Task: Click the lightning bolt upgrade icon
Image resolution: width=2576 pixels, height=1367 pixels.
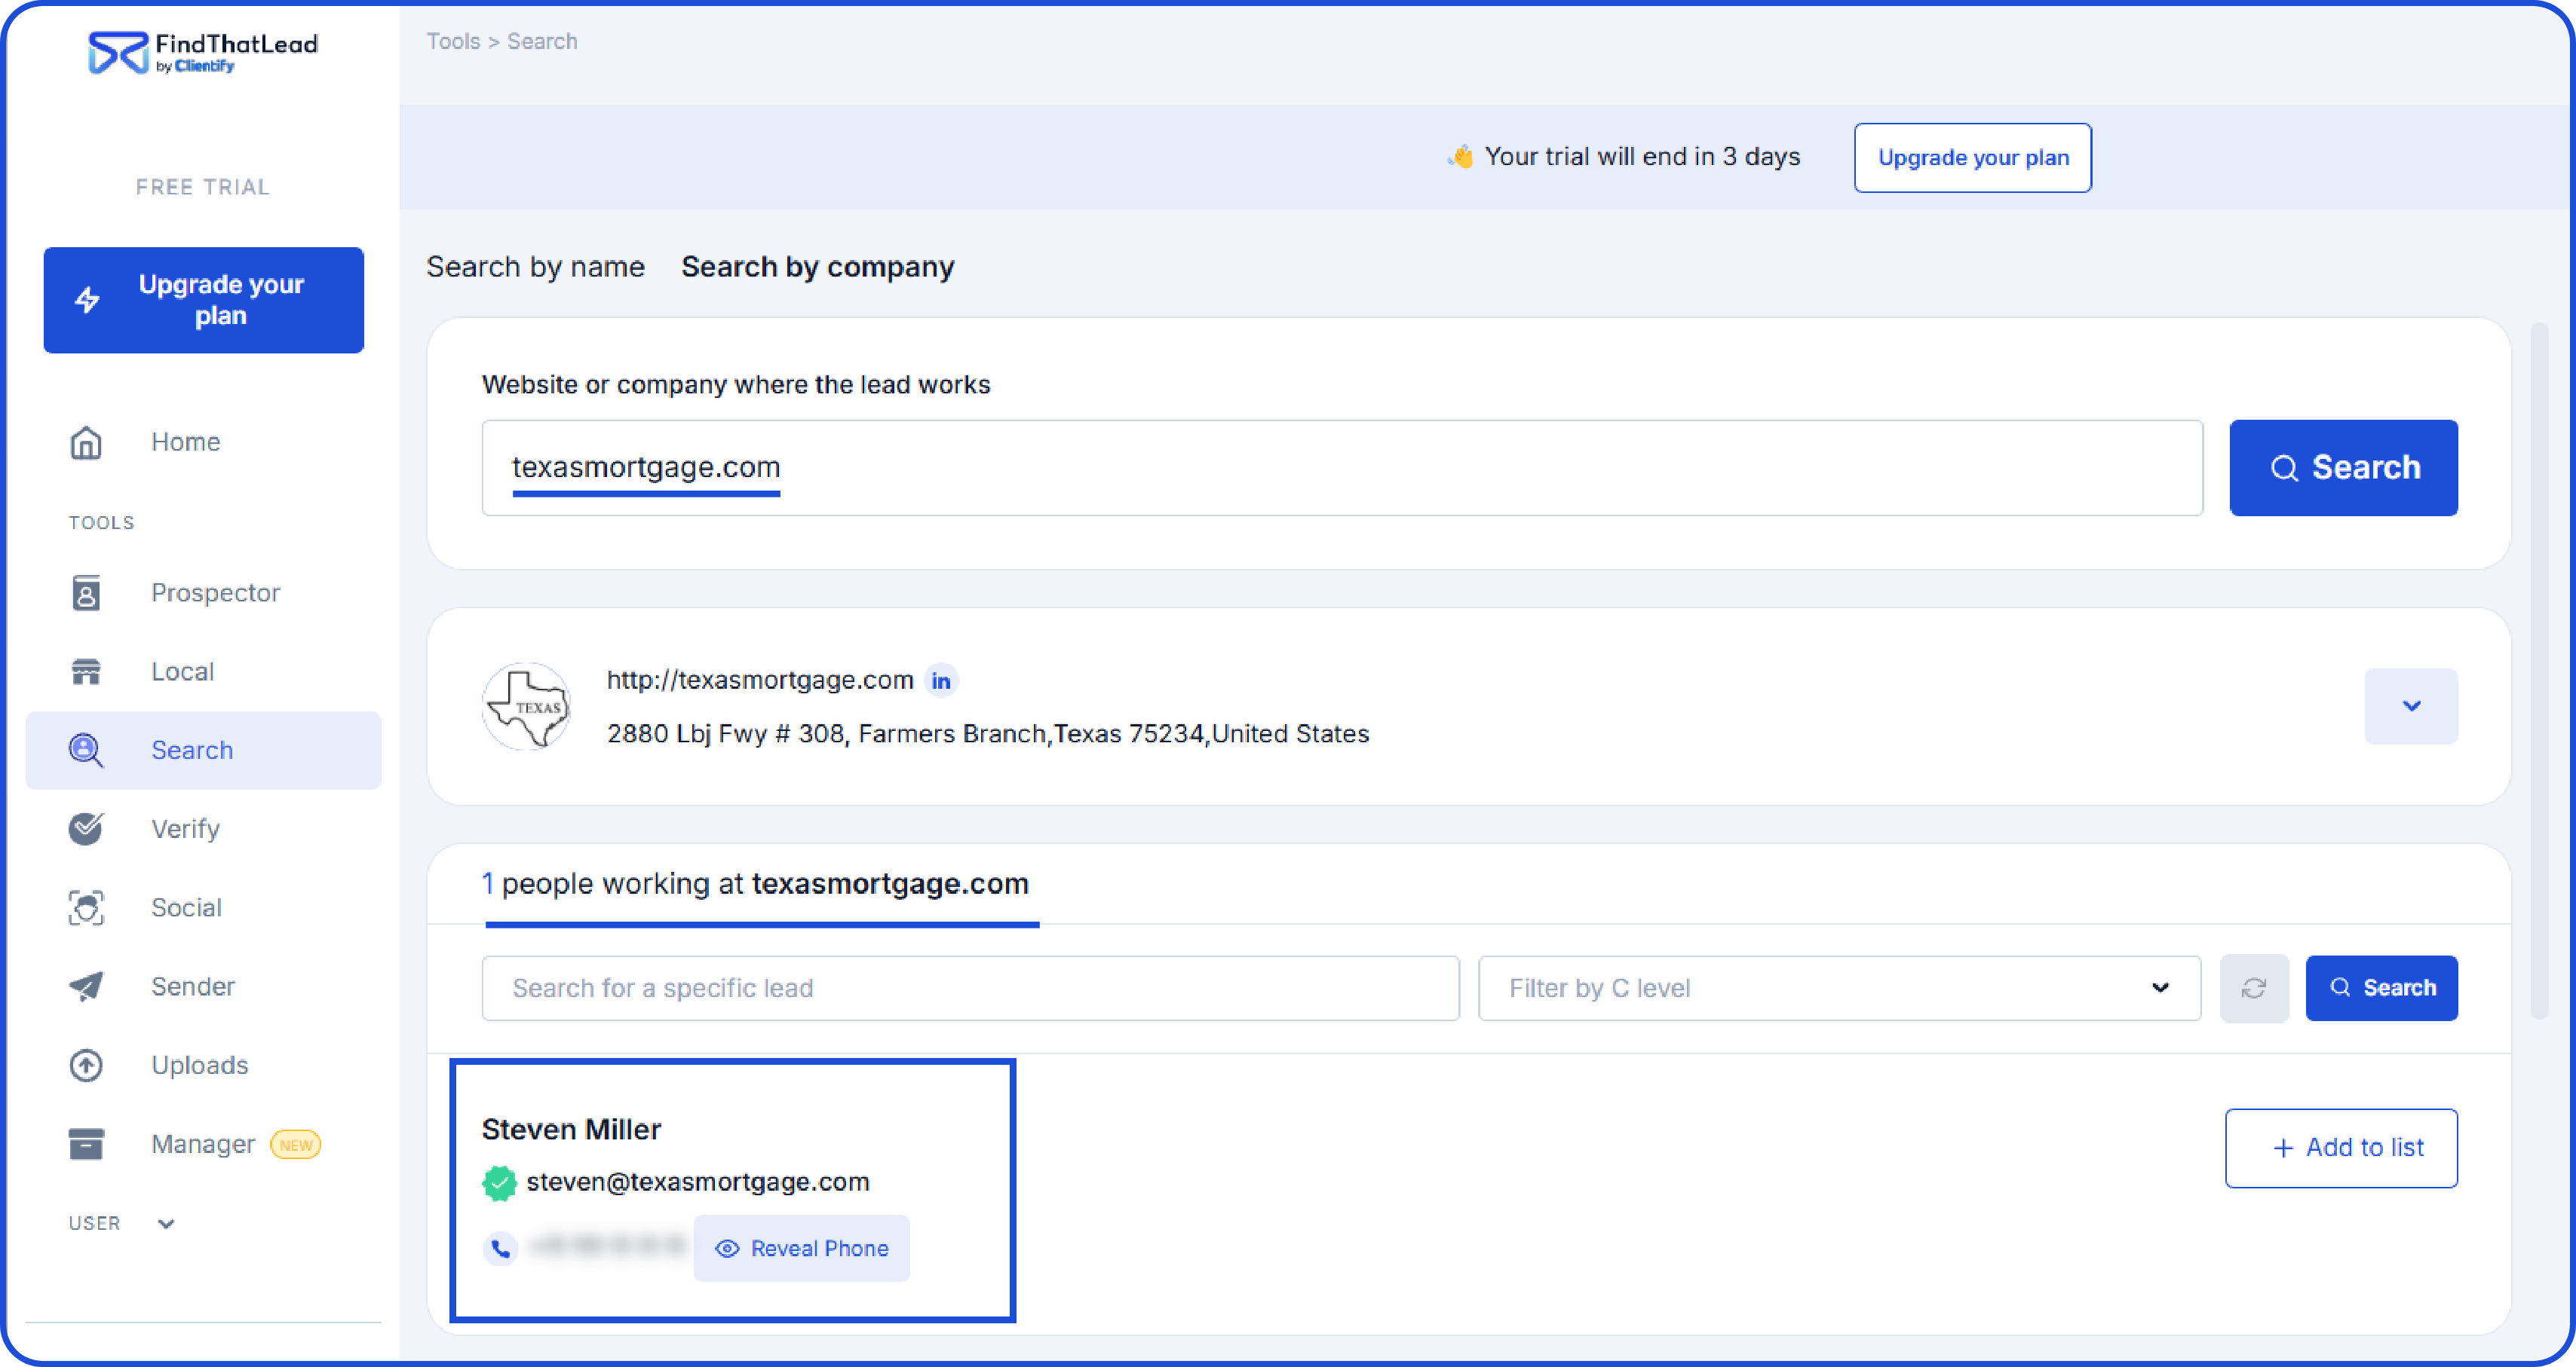Action: pos(88,300)
